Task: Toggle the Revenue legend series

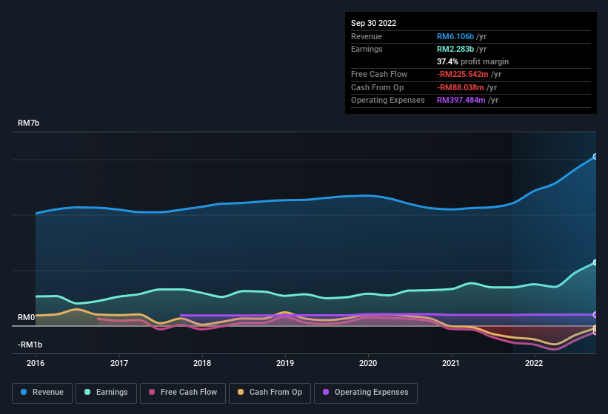Action: (x=42, y=393)
